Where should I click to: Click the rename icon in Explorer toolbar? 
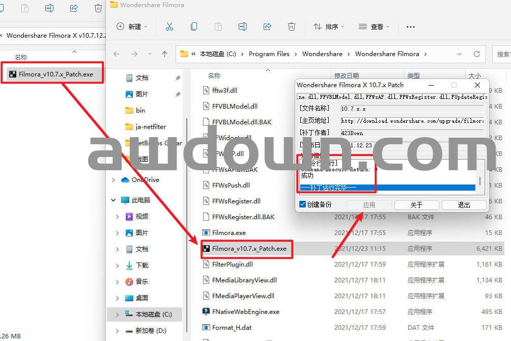(x=243, y=27)
